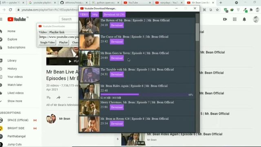Viewport: 261px width, 147px height.
Task: Download Merry Christmas, Mr. Bean Episode 7
Action: pyautogui.click(x=117, y=107)
